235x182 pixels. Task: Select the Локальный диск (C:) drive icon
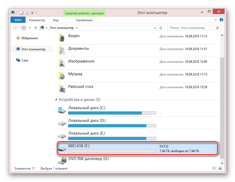[62, 110]
